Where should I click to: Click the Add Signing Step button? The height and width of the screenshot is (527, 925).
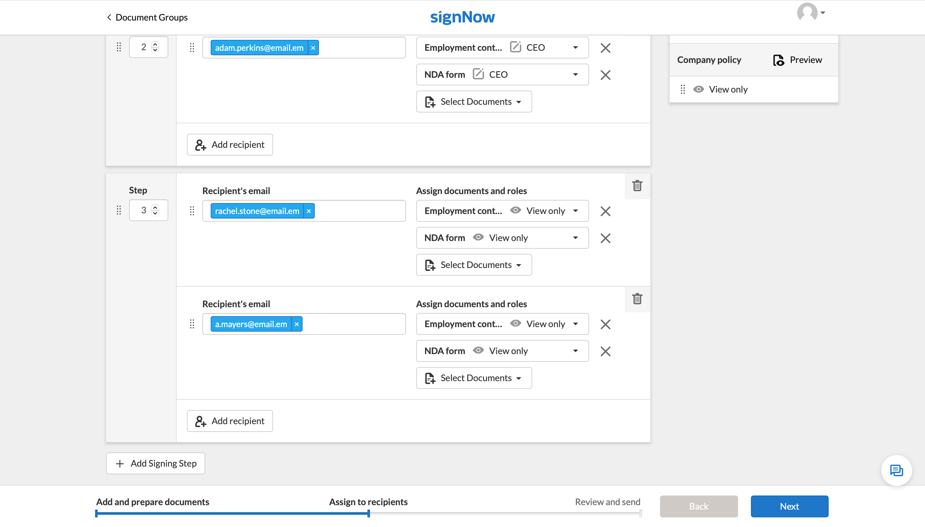click(x=155, y=463)
